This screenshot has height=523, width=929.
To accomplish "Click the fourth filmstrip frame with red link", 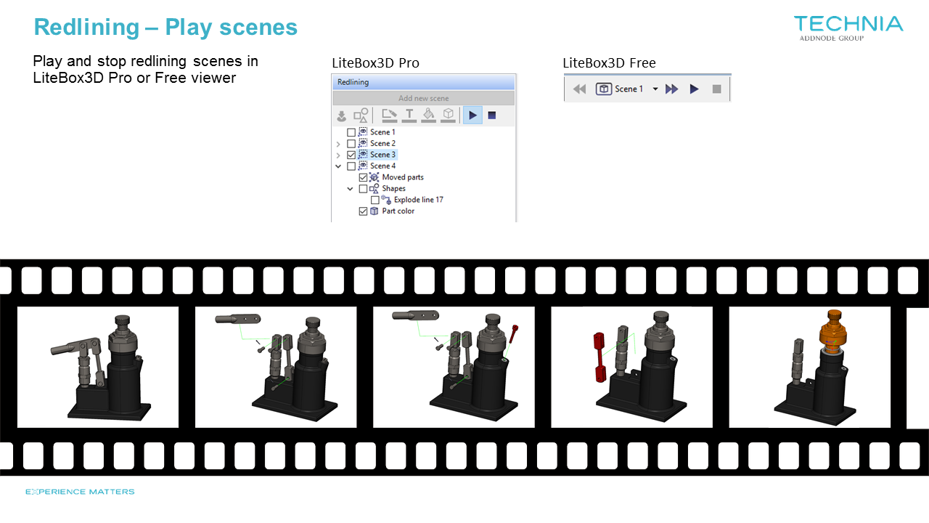I will tap(631, 367).
